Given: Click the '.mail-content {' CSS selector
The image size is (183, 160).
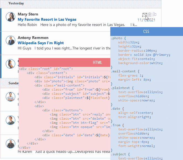Looking at the screenshot, I should coord(125,71).
